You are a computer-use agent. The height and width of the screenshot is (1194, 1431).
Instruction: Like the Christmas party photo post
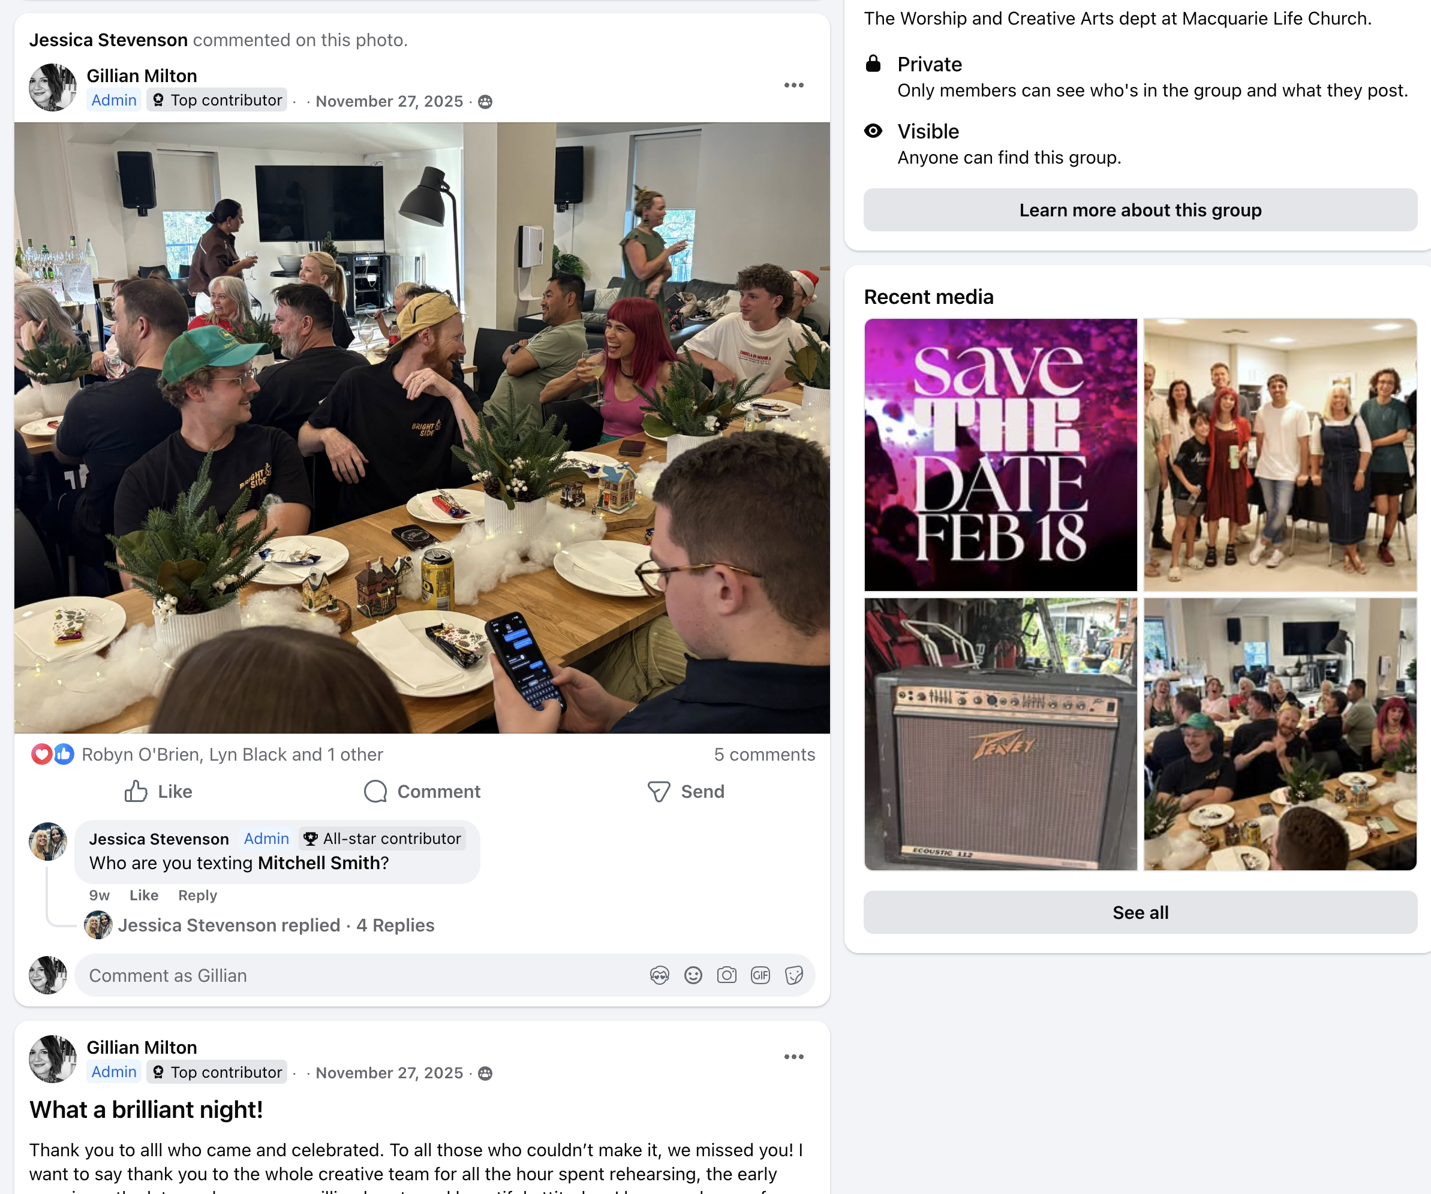pyautogui.click(x=158, y=791)
